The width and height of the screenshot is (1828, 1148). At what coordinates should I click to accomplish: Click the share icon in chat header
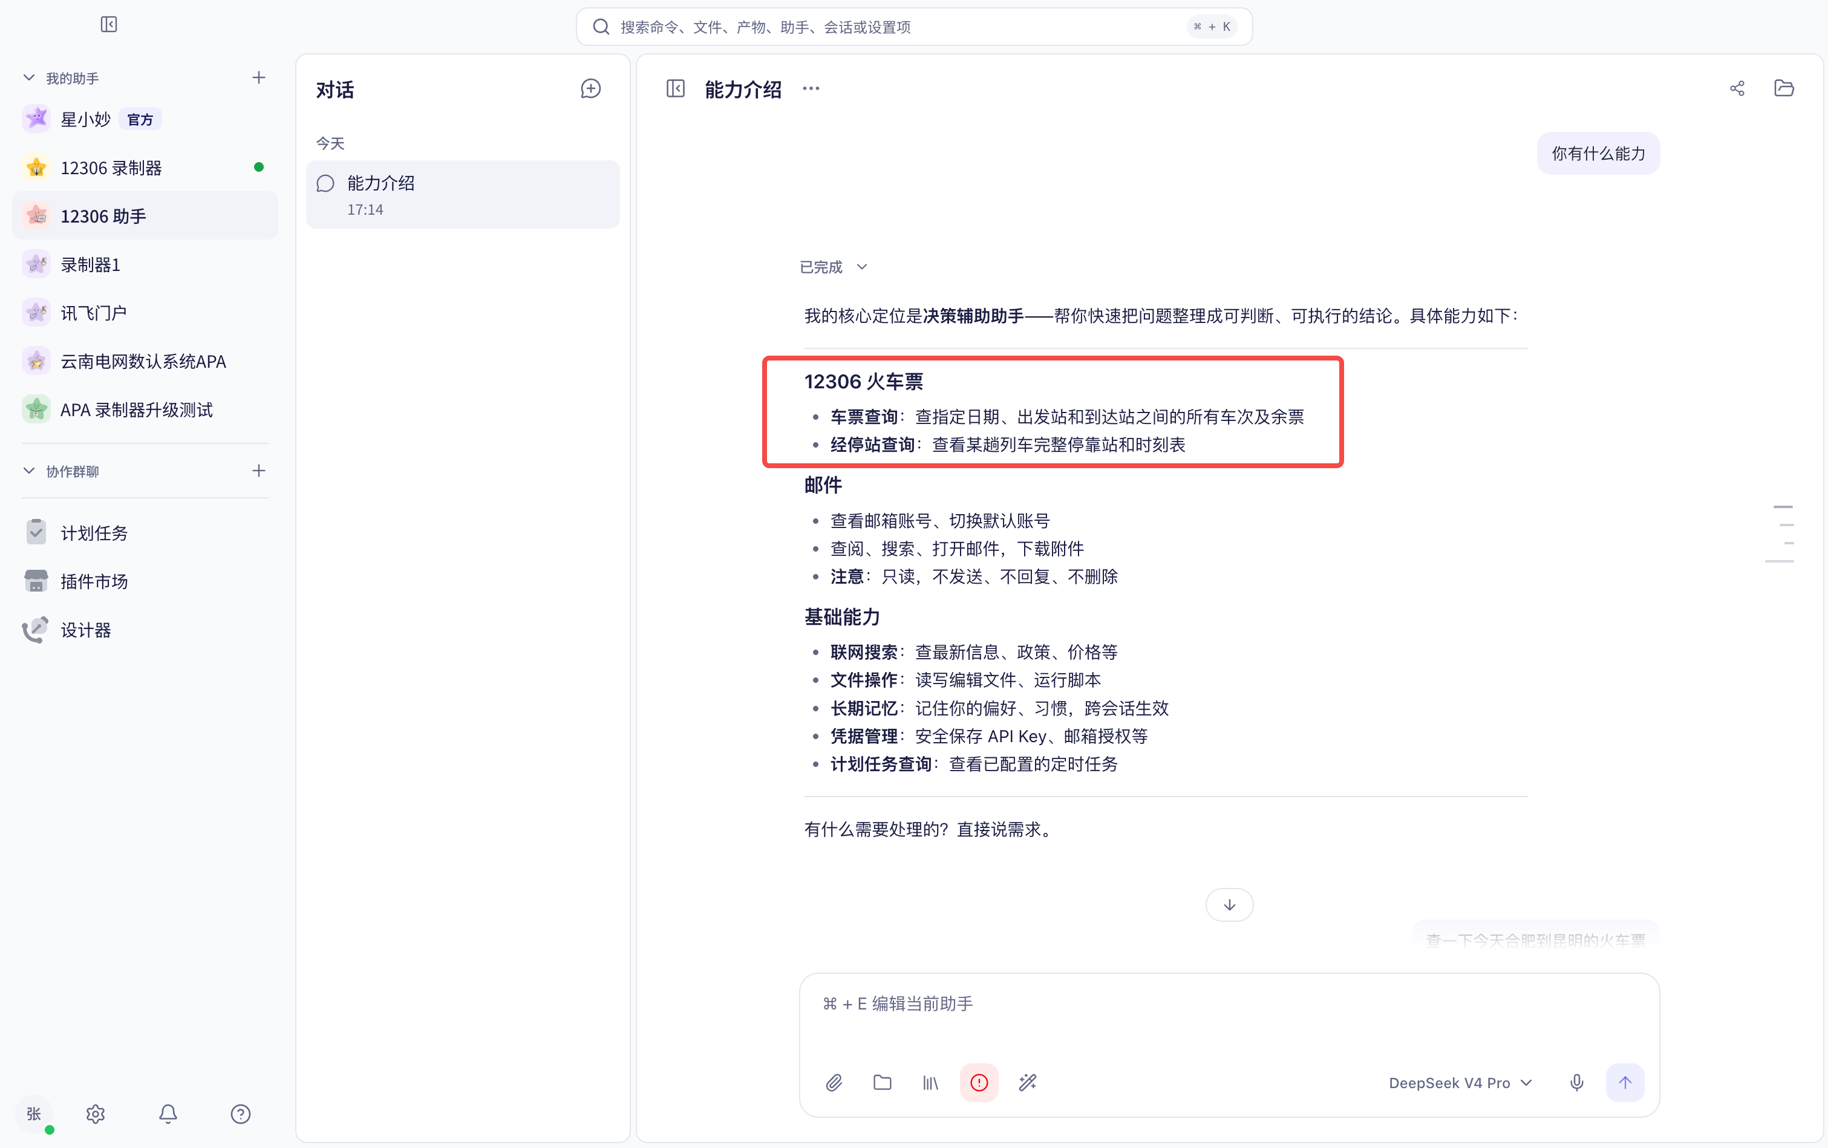point(1737,89)
